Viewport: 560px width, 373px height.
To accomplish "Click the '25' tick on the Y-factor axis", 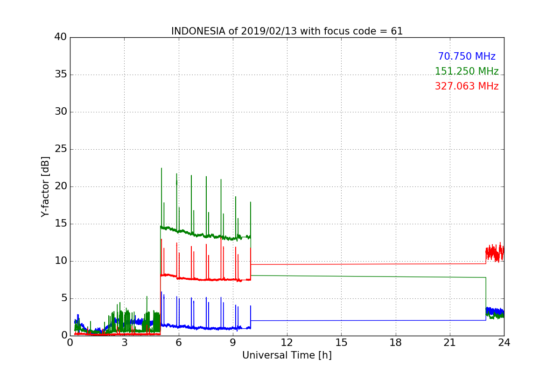I will (61, 149).
